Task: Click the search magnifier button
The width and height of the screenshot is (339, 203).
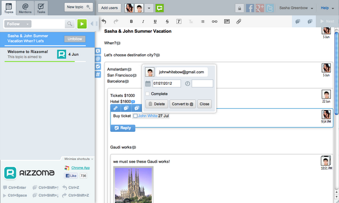Action: point(69,24)
